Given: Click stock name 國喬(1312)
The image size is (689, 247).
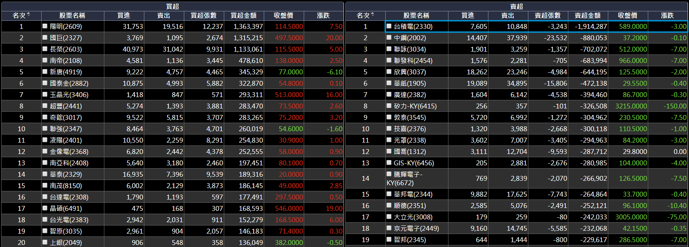Looking at the screenshot, I should [410, 152].
